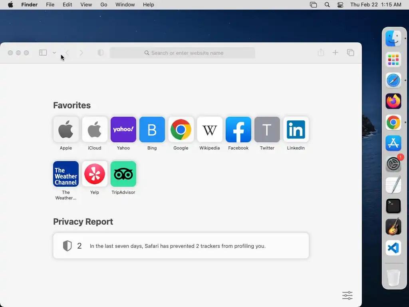409x307 pixels.
Task: Open Terminal from the Dock
Action: click(x=393, y=206)
